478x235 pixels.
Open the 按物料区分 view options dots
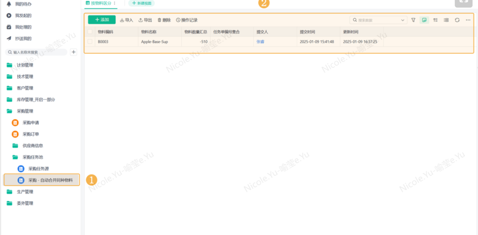click(115, 3)
